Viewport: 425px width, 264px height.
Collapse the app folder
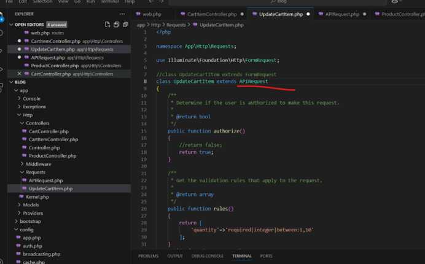coord(16,90)
